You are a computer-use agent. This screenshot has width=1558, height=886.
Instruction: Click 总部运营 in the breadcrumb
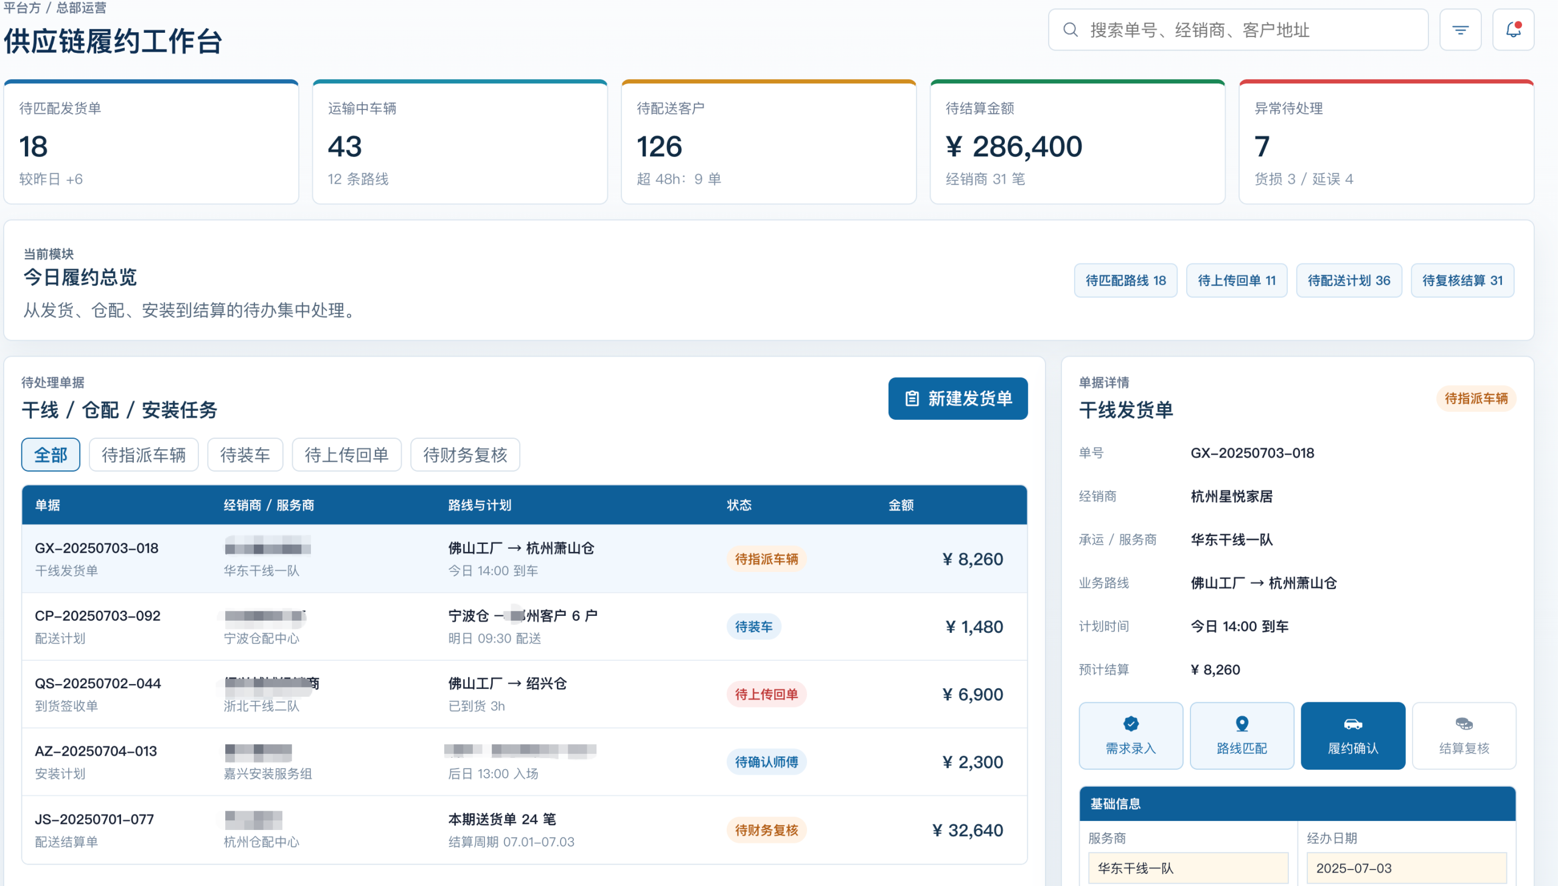[81, 8]
